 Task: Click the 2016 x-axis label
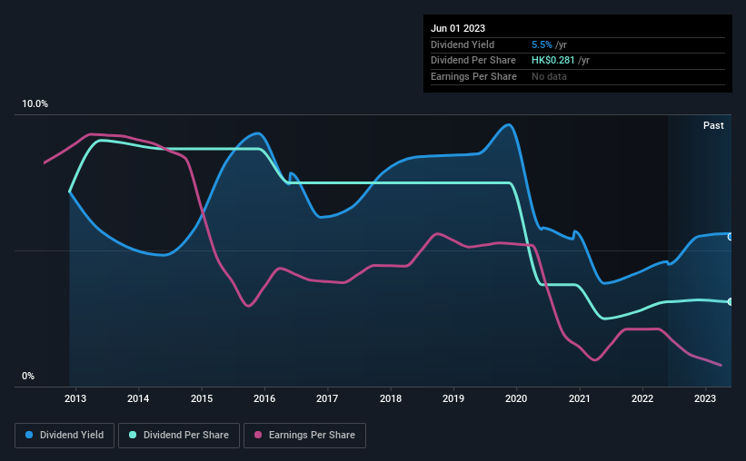coord(264,398)
